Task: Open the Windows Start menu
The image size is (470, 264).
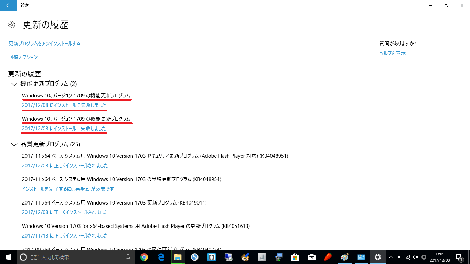Action: (8, 257)
